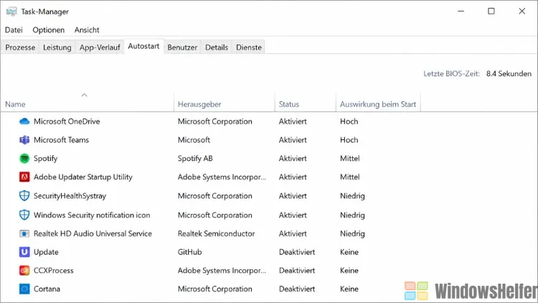
Task: Click Microsoft publisher in Teams row
Action: [x=194, y=140]
